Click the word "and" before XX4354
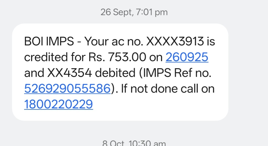 pyautogui.click(x=34, y=73)
